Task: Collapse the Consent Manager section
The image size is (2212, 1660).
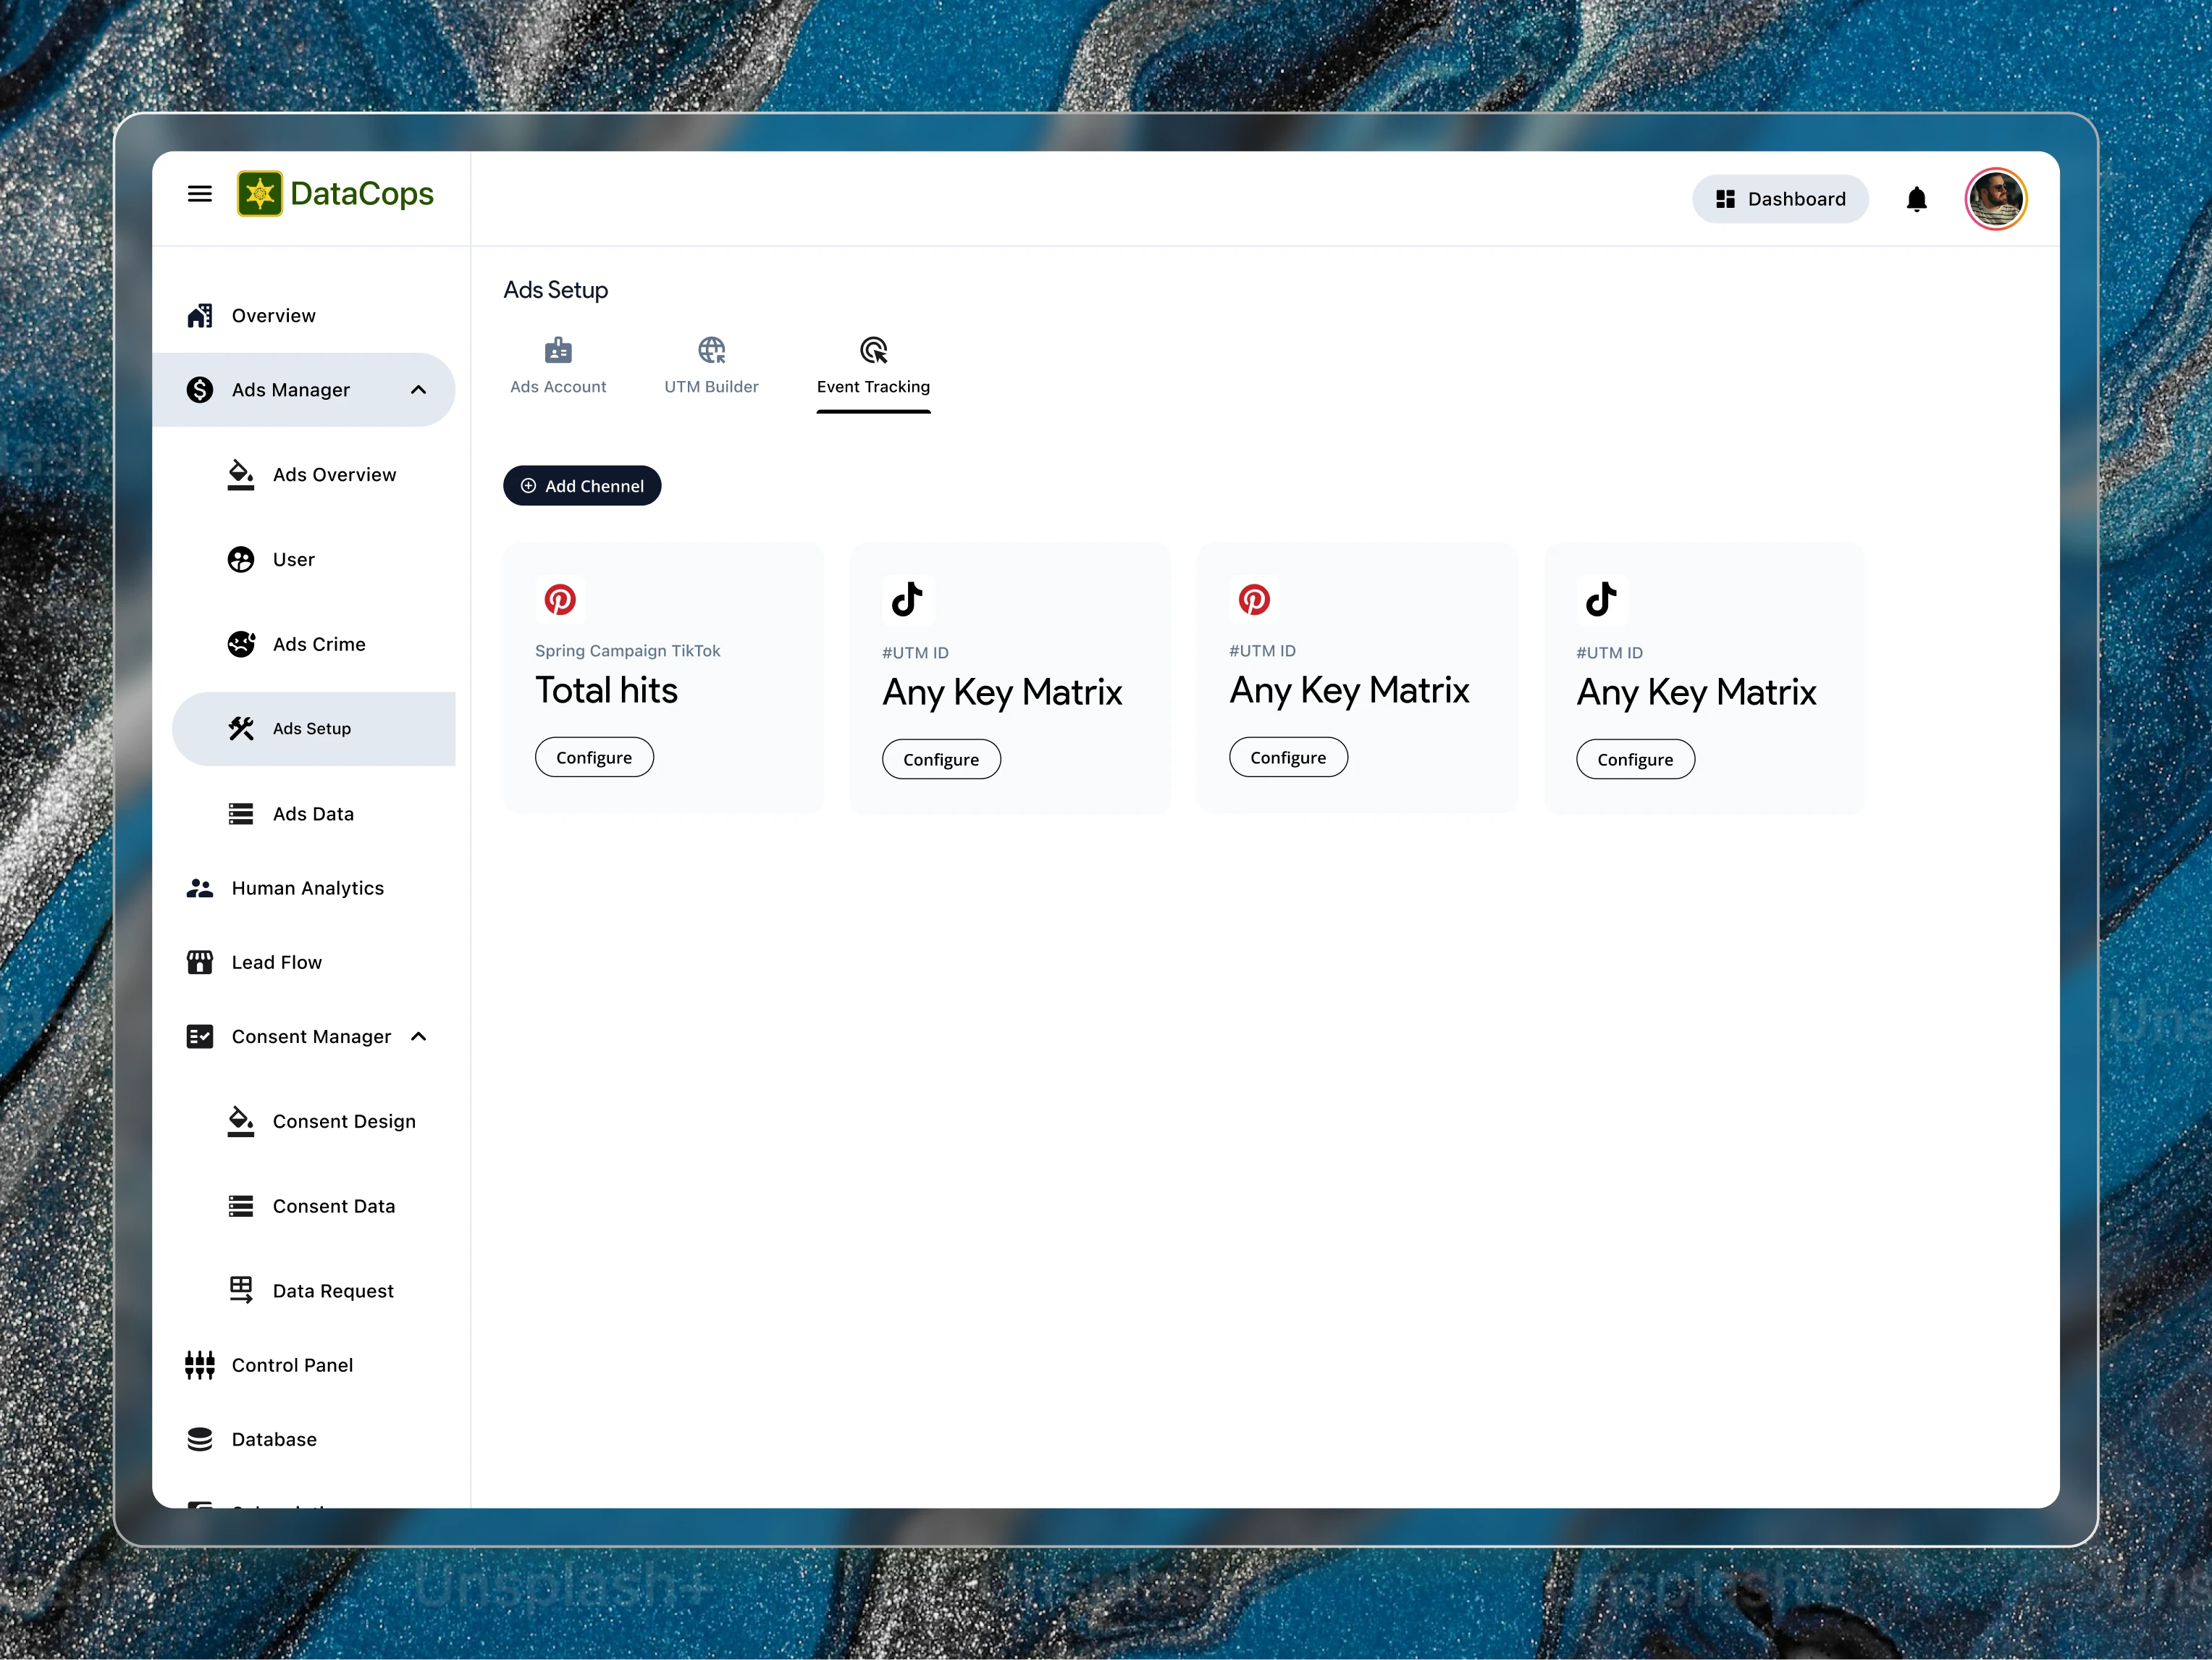Action: [418, 1036]
